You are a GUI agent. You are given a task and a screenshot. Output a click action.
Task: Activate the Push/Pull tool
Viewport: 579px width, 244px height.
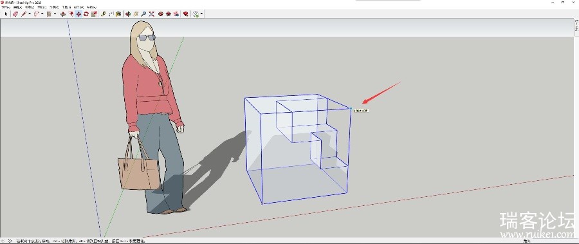pos(63,14)
